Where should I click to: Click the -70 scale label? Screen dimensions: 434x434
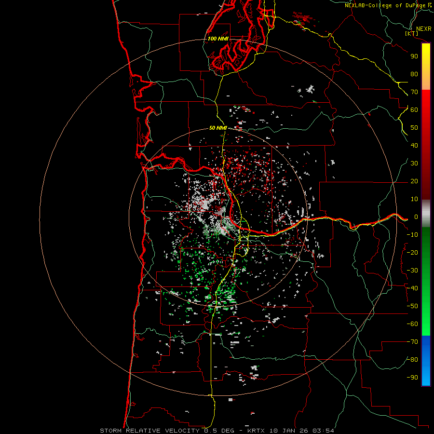[x=412, y=342]
